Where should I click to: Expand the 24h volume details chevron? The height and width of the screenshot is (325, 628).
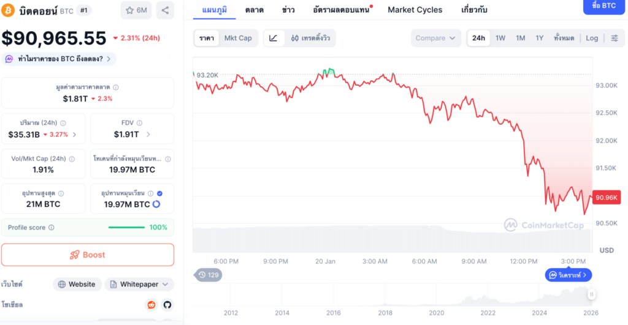point(75,135)
